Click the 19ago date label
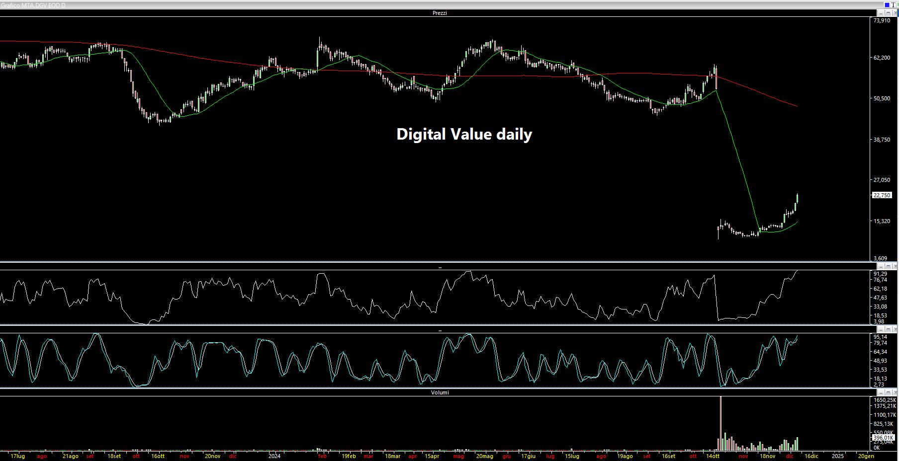899x461 pixels. coord(625,456)
